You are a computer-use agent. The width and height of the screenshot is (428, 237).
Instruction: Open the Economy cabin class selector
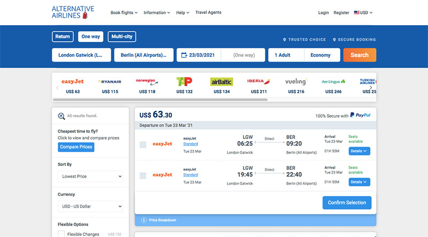coord(322,55)
